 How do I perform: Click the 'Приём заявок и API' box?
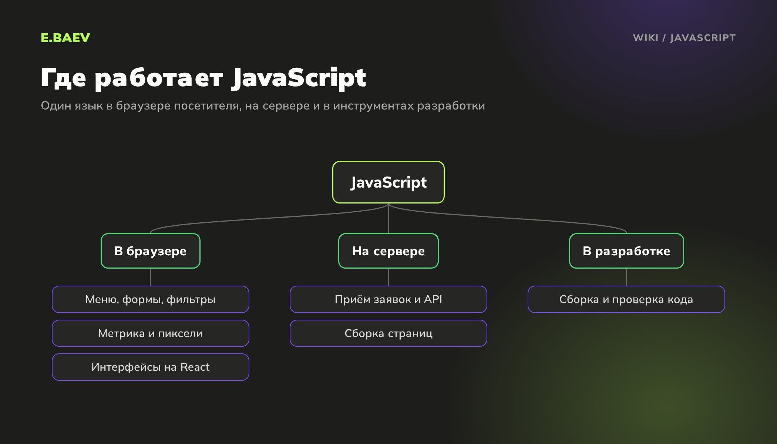click(x=388, y=299)
